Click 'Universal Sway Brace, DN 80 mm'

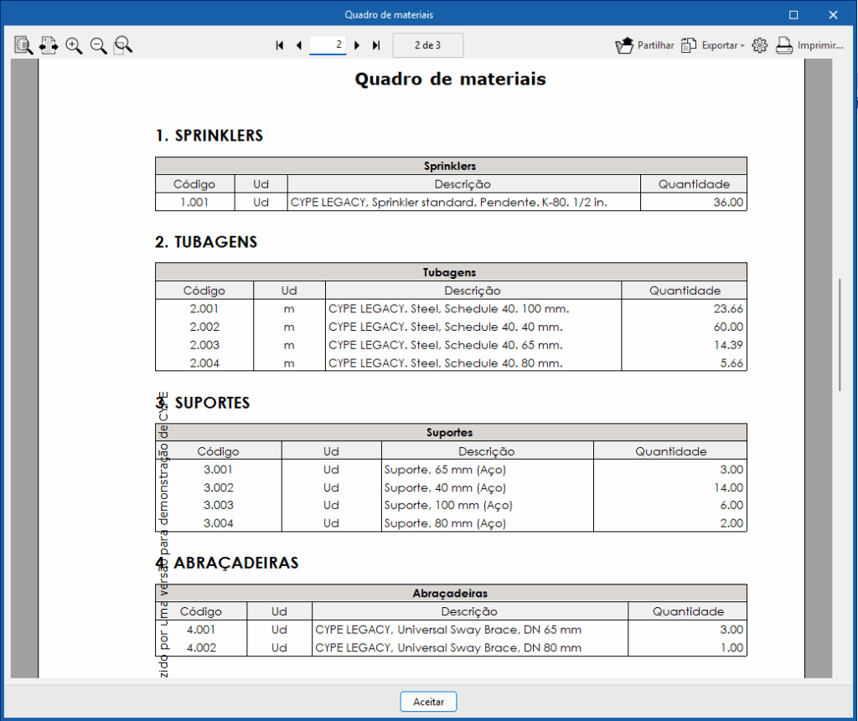coord(489,647)
